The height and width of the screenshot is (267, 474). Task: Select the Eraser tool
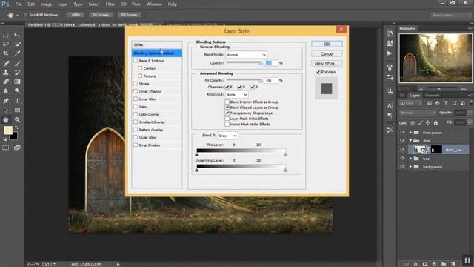[6, 82]
